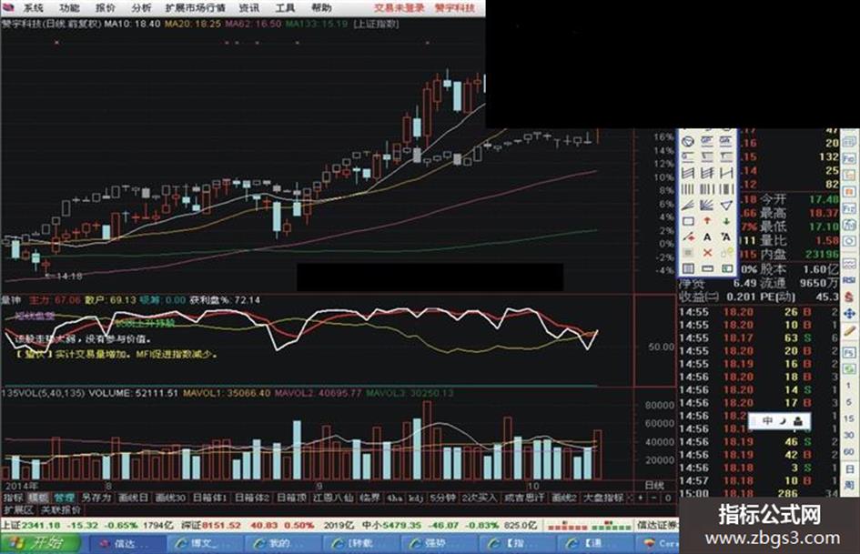Click the red dollar-sign icon in right sidebar
Viewport: 860px width, 554px height.
point(850,297)
